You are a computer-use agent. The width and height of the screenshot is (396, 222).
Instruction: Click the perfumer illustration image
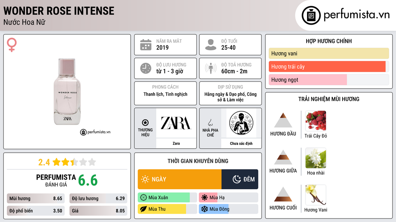click(x=241, y=123)
